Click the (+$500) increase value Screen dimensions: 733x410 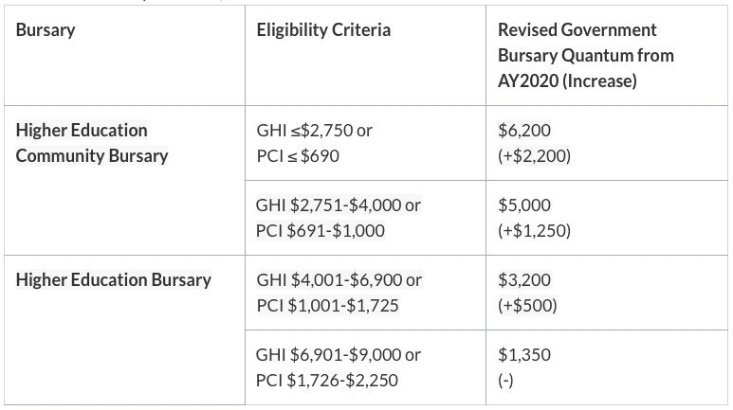tap(527, 304)
